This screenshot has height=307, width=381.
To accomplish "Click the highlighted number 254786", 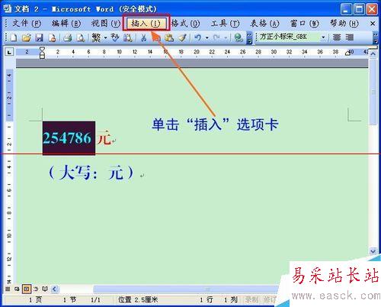I will pos(67,138).
